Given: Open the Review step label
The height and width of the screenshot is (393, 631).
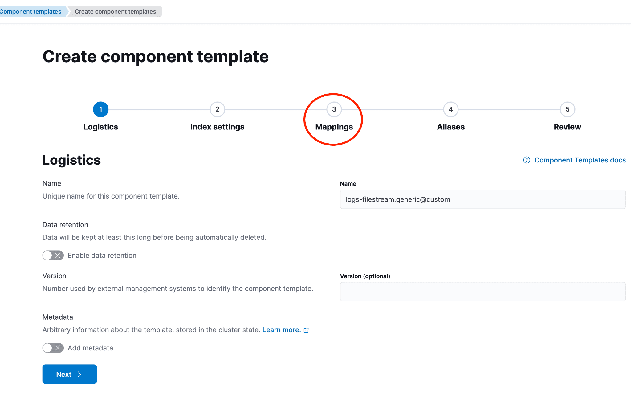Looking at the screenshot, I should pos(567,127).
